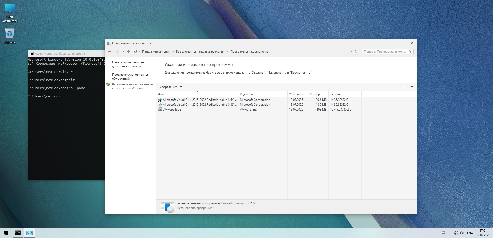Open the Мой компьютер desktop icon
Screen dimensions: 493x238
click(x=10, y=13)
